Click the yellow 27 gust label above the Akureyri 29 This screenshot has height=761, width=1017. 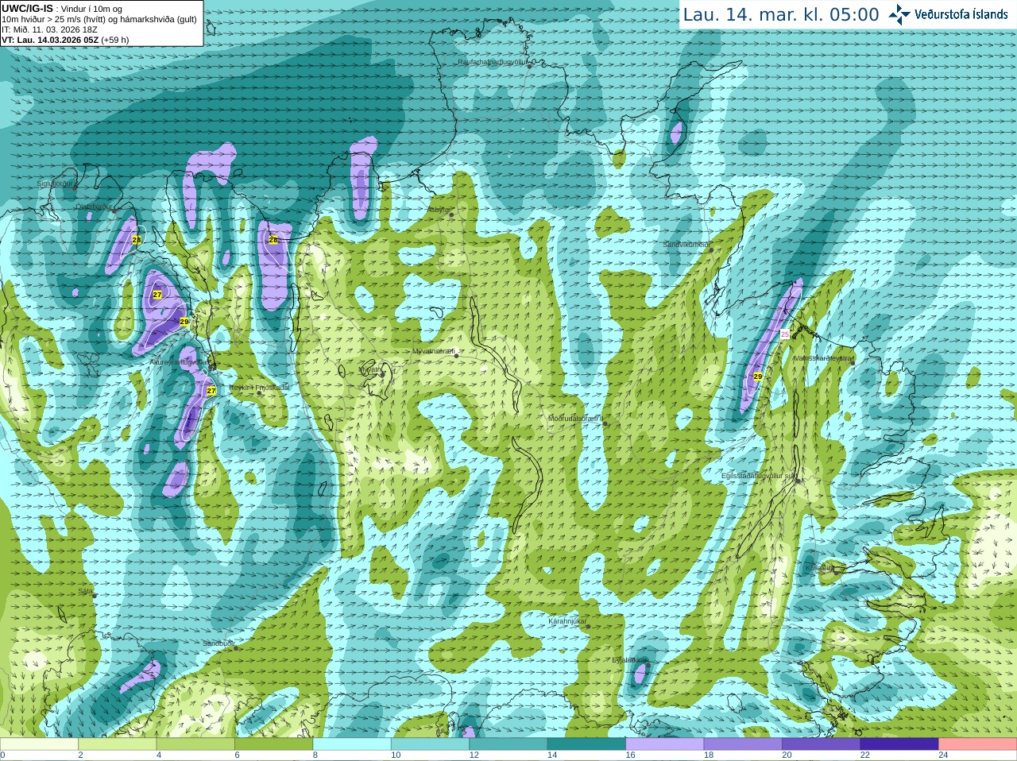tap(157, 295)
